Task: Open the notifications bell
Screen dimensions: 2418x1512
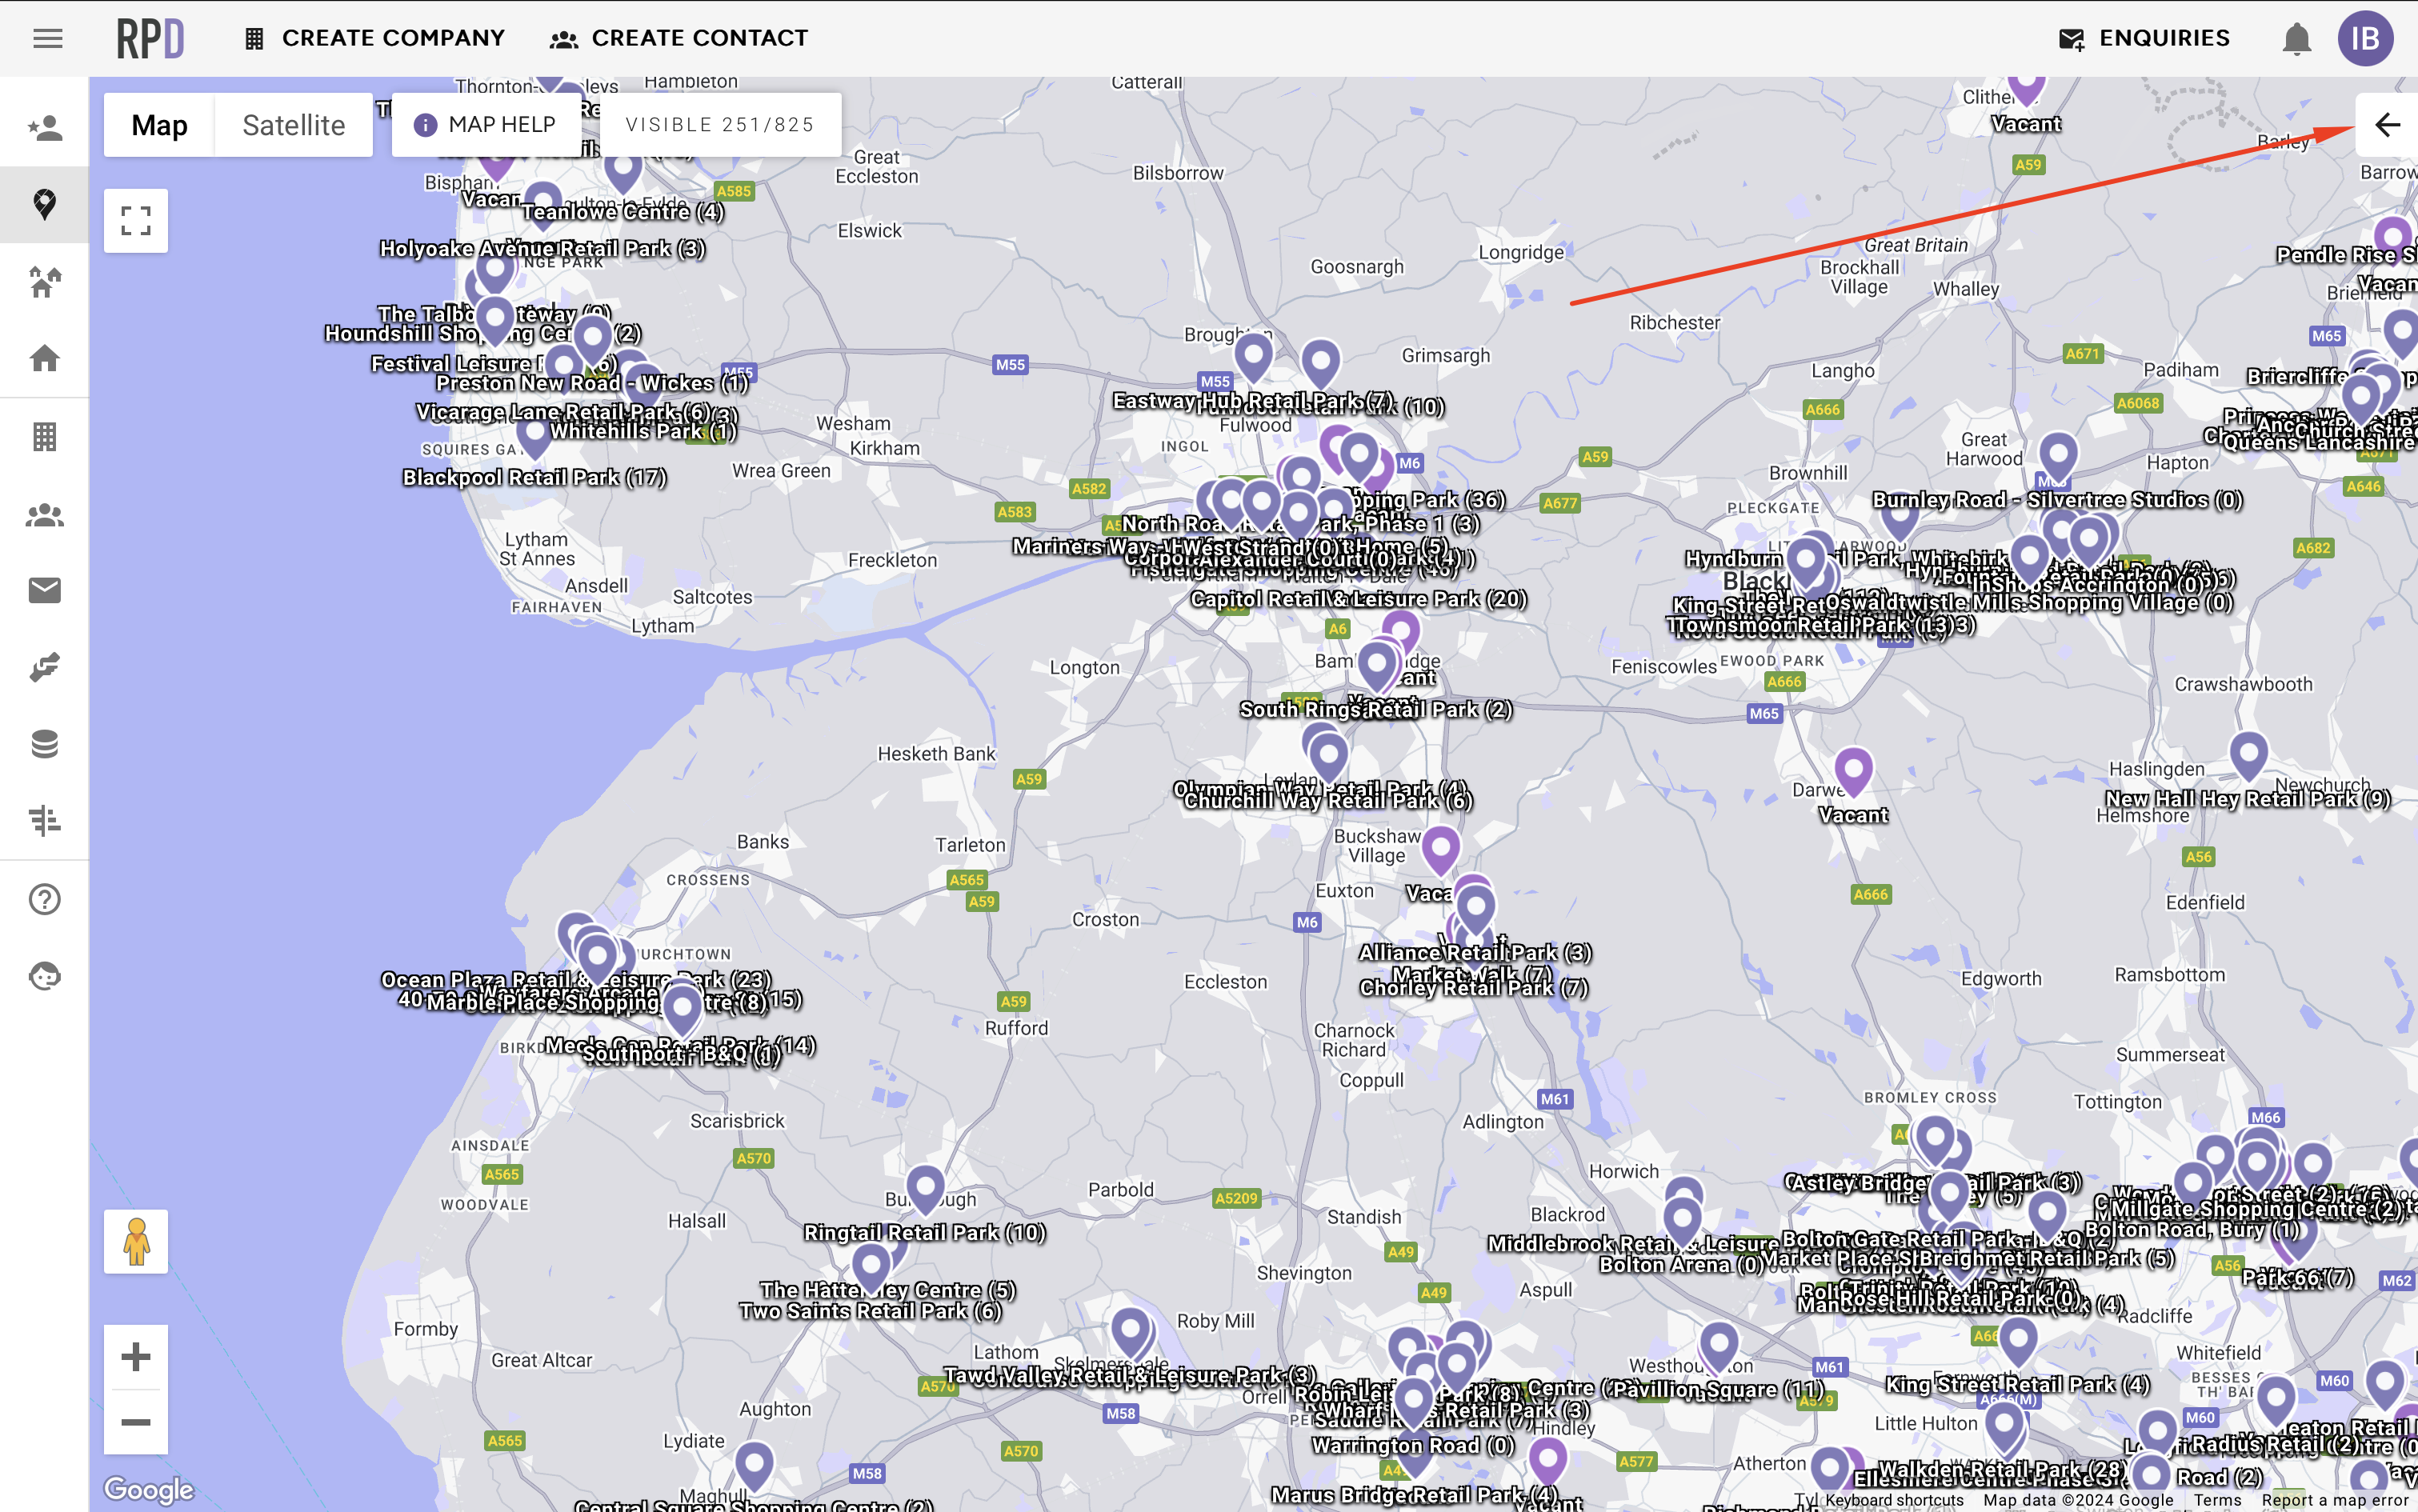Action: pyautogui.click(x=2296, y=38)
